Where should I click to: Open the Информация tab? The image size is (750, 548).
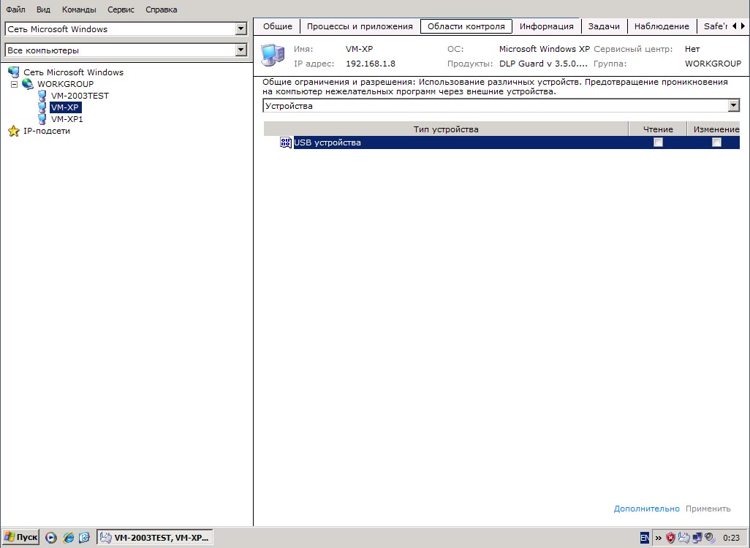[x=546, y=26]
